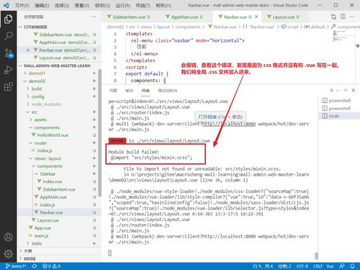360x270 pixels.
Task: Add a new terminal with plus icon
Action: (x=331, y=90)
